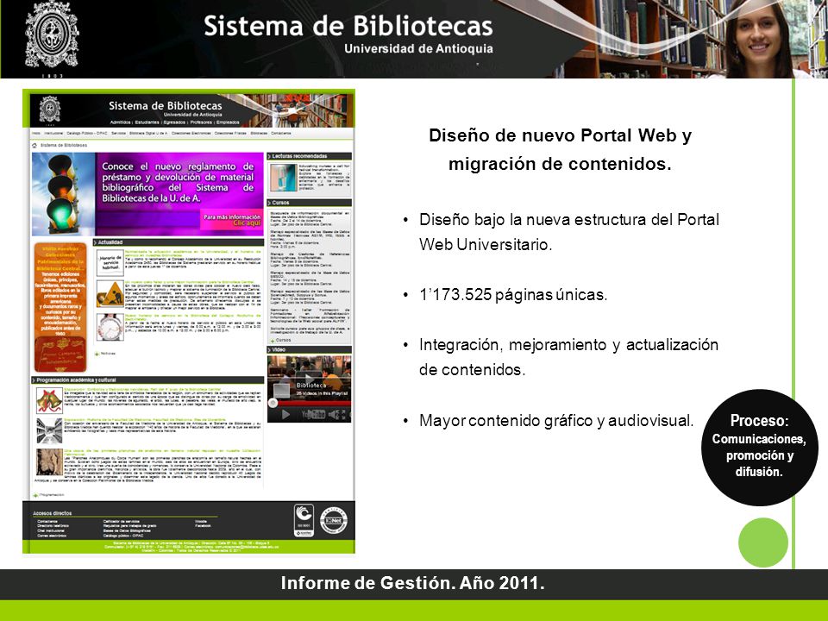Viewport: 828px width, 621px height.
Task: Click the traffic light banner image
Action: coord(63,194)
